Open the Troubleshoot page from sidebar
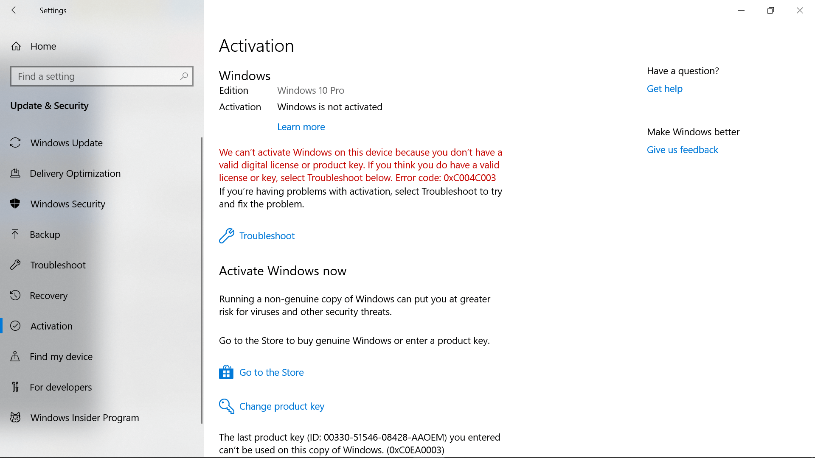The height and width of the screenshot is (458, 815). coord(58,265)
